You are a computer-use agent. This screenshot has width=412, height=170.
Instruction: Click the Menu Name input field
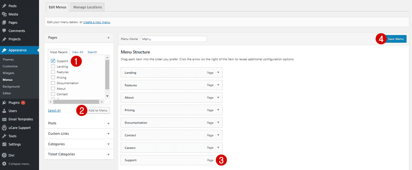[x=174, y=39]
